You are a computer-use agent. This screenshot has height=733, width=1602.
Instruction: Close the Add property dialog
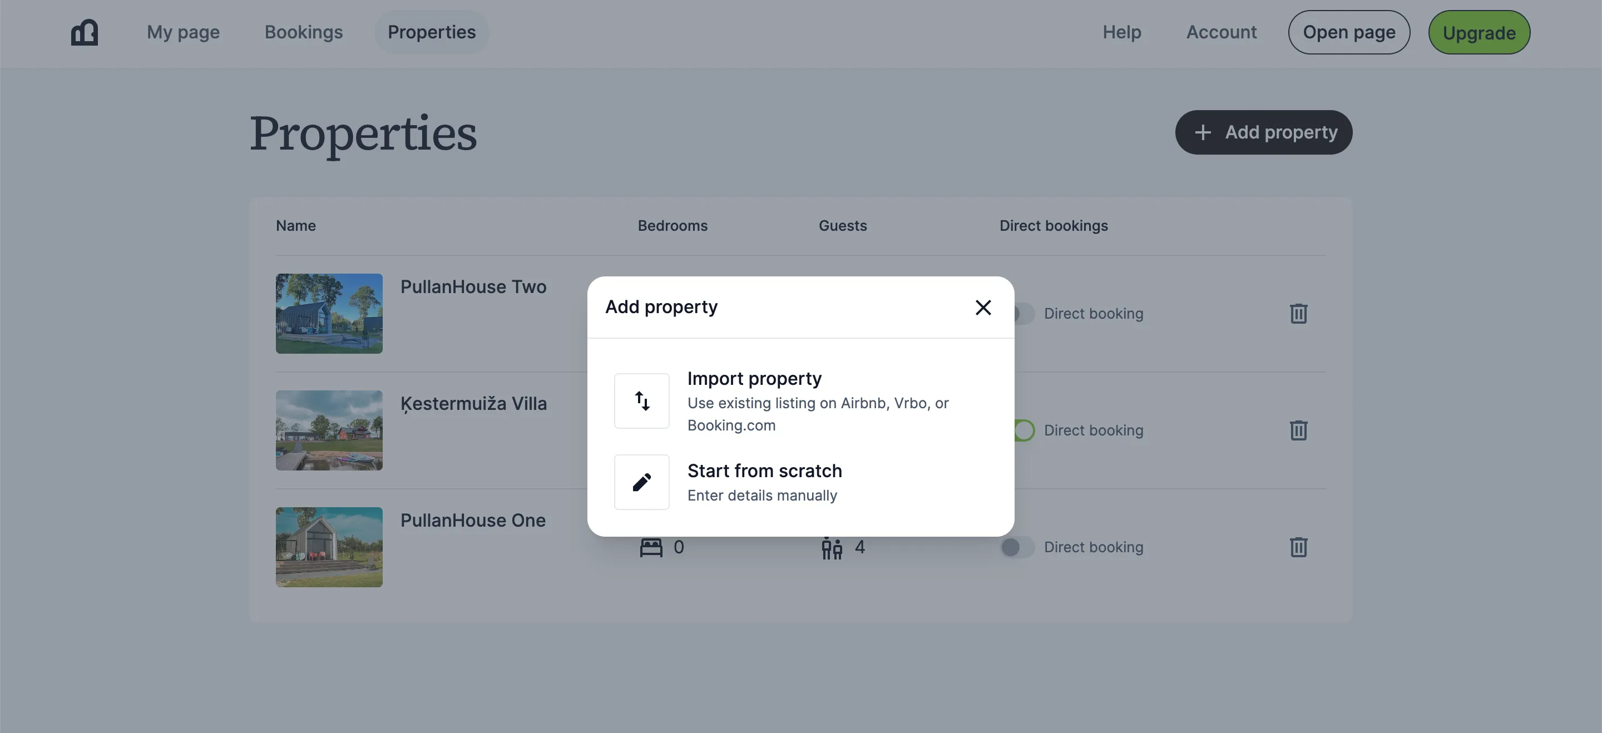pyautogui.click(x=982, y=307)
